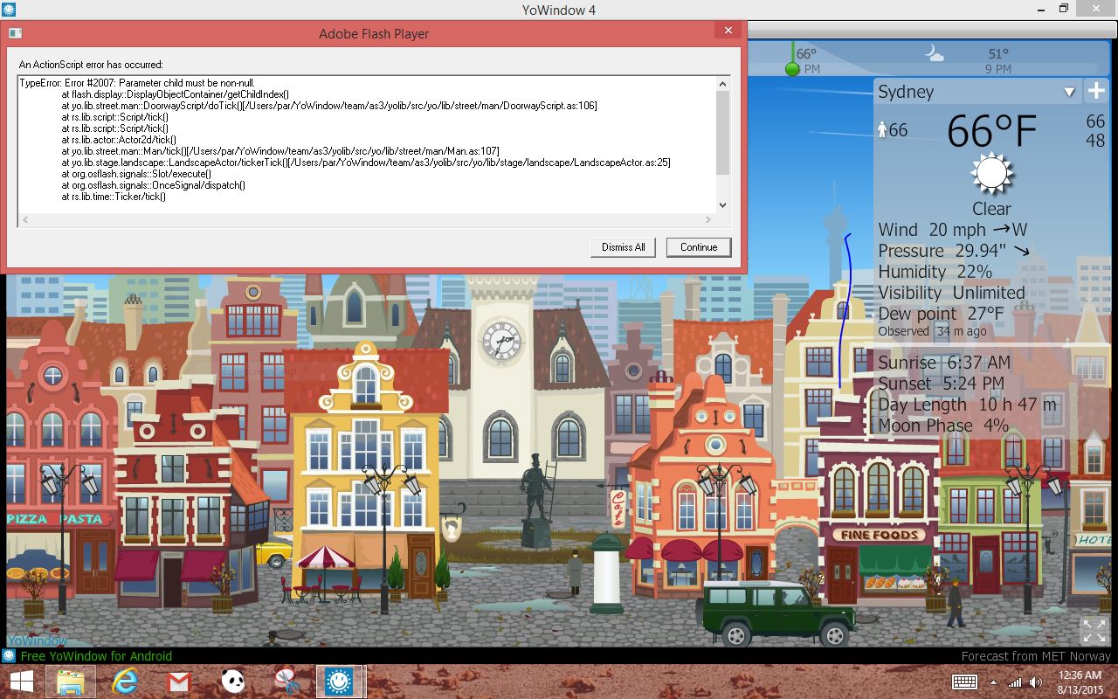
Task: Click the Dismiss All button
Action: (624, 247)
